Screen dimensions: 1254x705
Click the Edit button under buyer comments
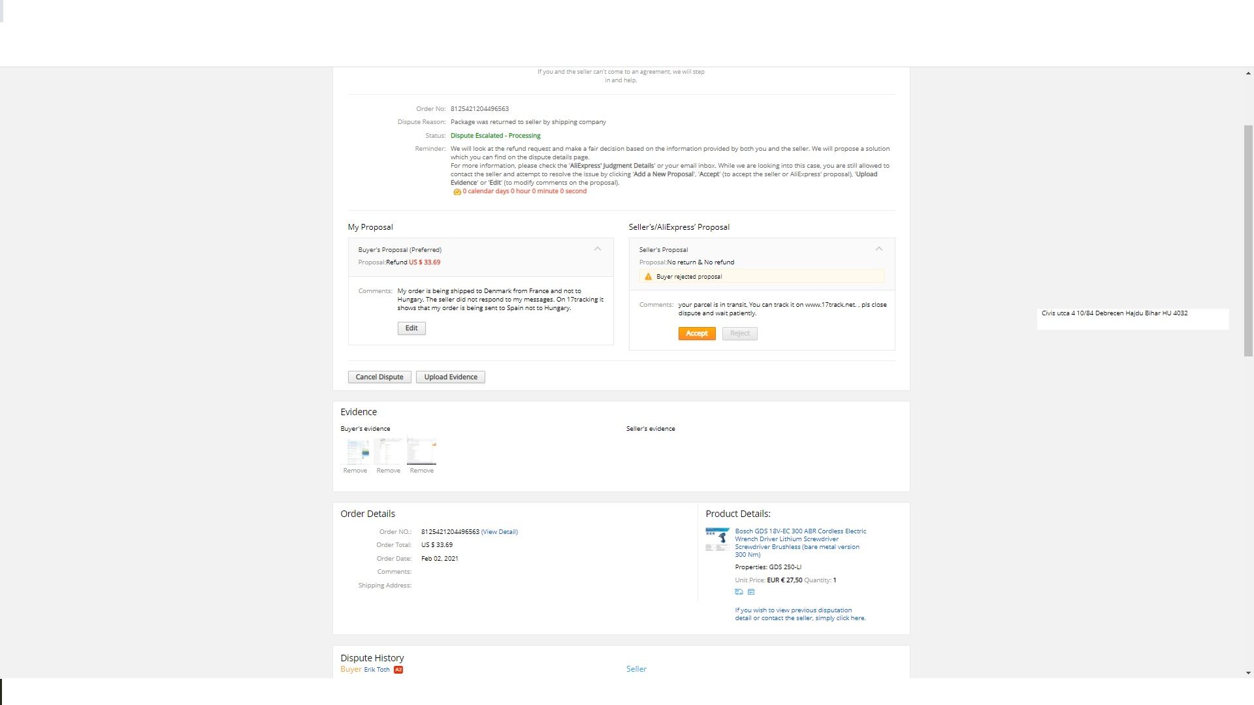411,328
